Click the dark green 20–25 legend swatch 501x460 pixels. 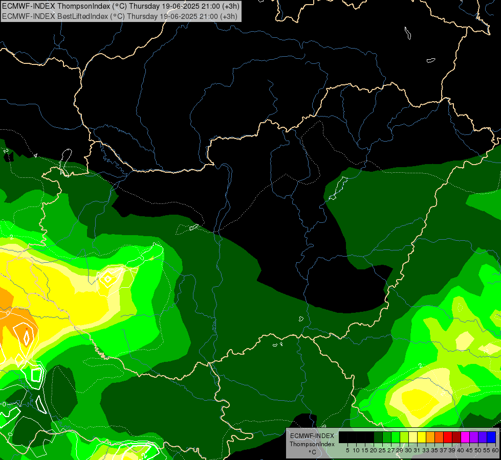(x=378, y=437)
